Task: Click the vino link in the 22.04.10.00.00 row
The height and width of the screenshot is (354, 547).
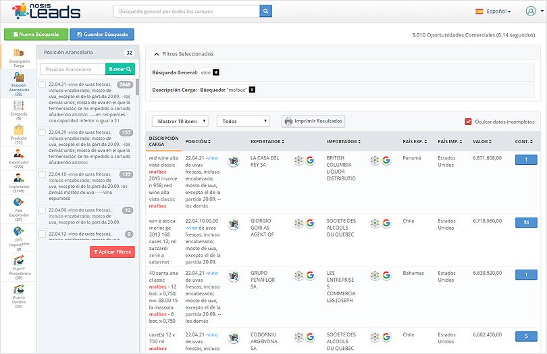Action: (192, 228)
